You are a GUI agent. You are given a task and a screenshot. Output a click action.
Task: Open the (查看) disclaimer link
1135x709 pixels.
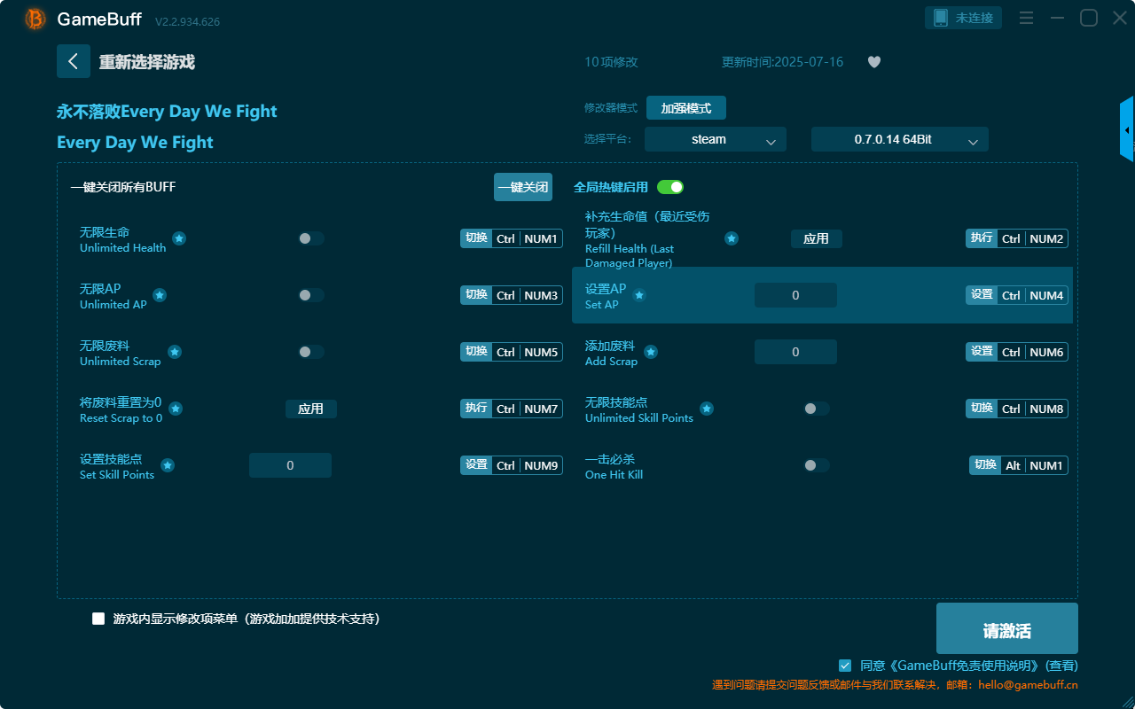(x=1062, y=665)
